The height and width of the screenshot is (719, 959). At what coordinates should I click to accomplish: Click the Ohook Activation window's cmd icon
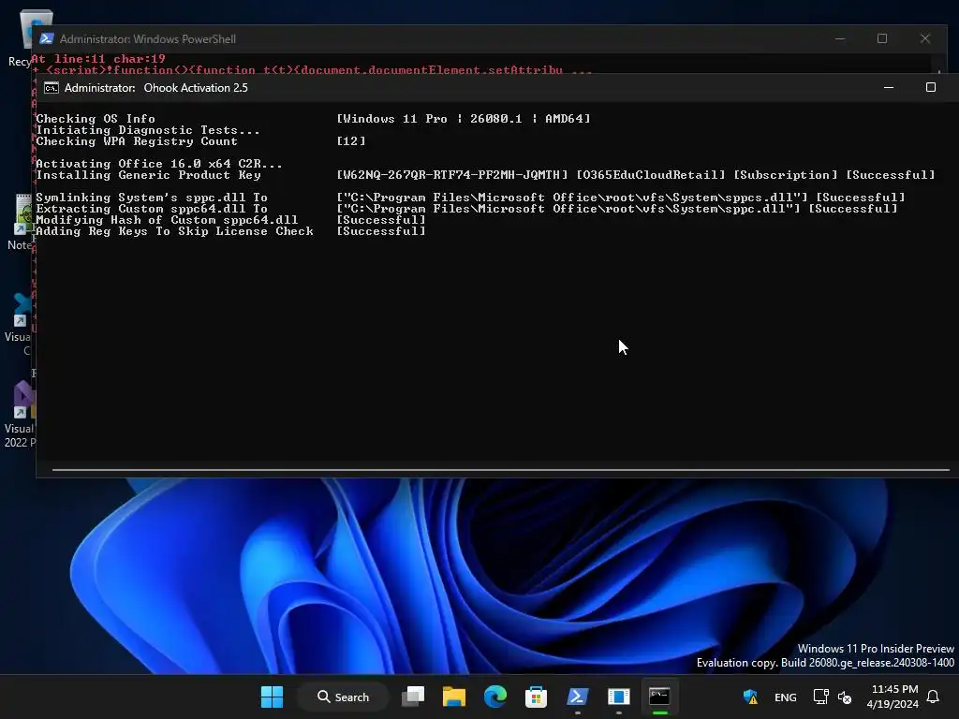[x=52, y=88]
